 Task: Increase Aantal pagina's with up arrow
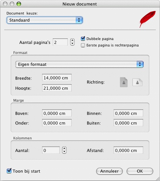(x=73, y=40)
